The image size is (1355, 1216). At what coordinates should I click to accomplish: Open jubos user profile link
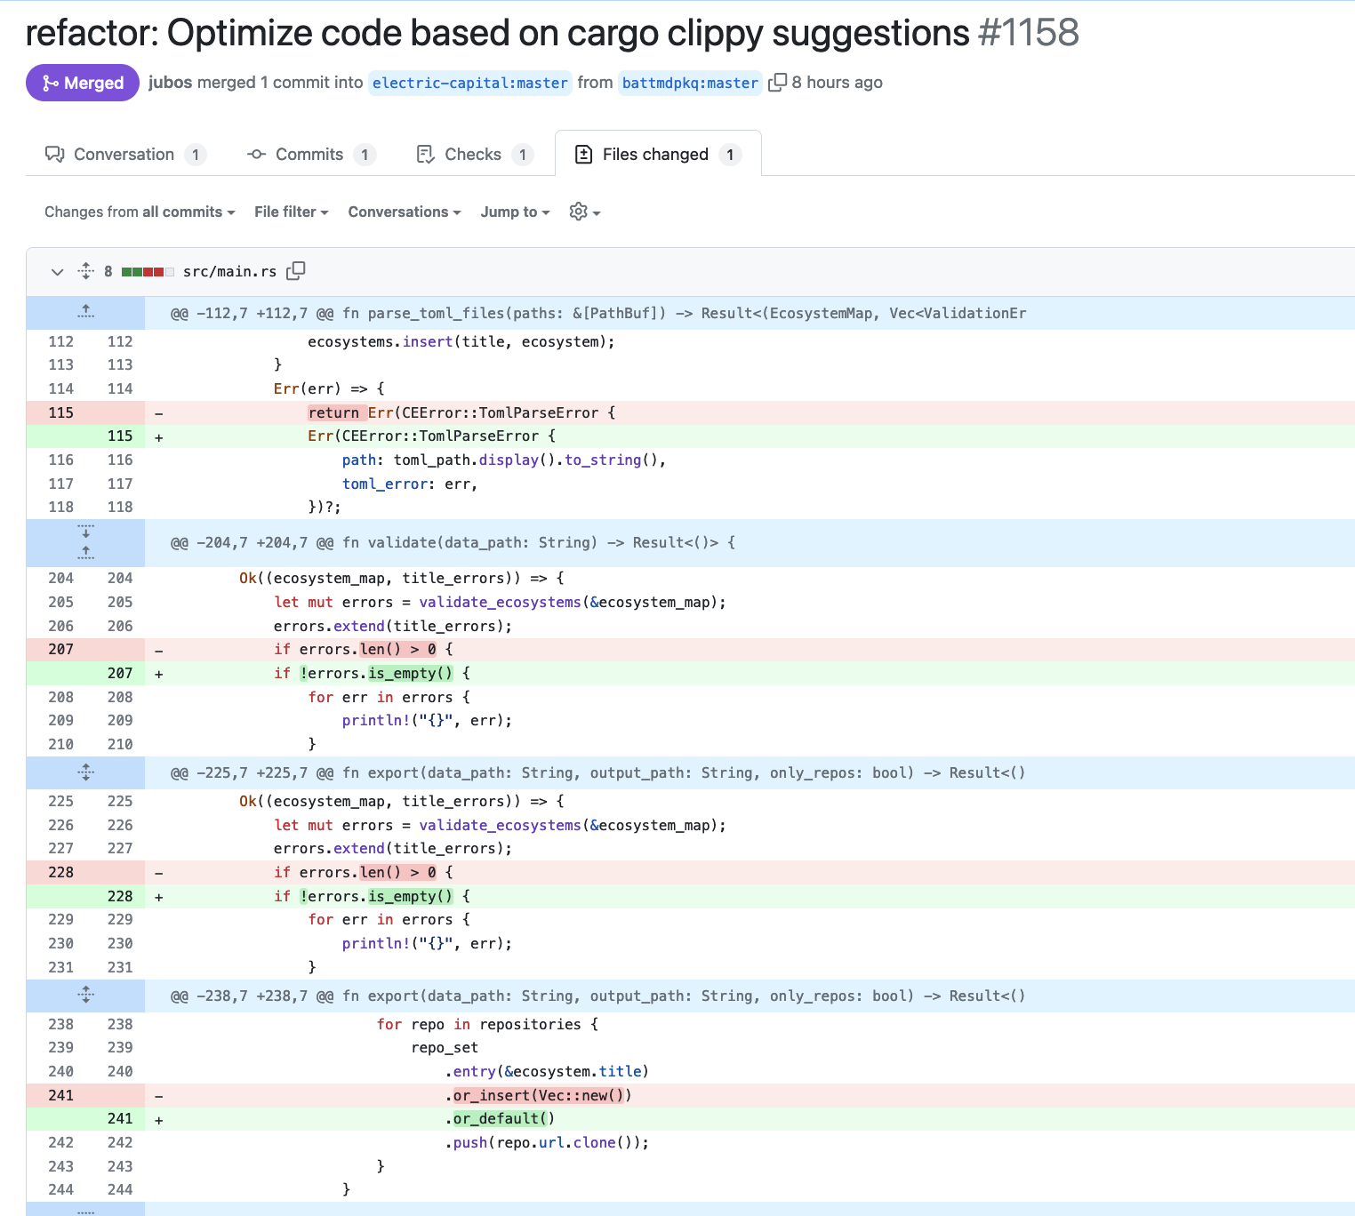coord(170,83)
